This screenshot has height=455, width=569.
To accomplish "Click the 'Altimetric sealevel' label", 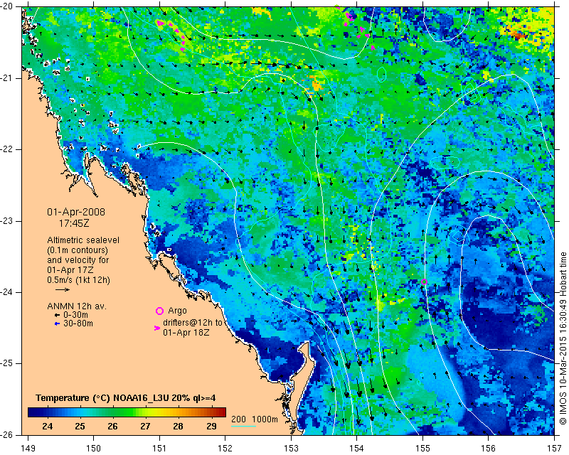I will click(x=83, y=240).
